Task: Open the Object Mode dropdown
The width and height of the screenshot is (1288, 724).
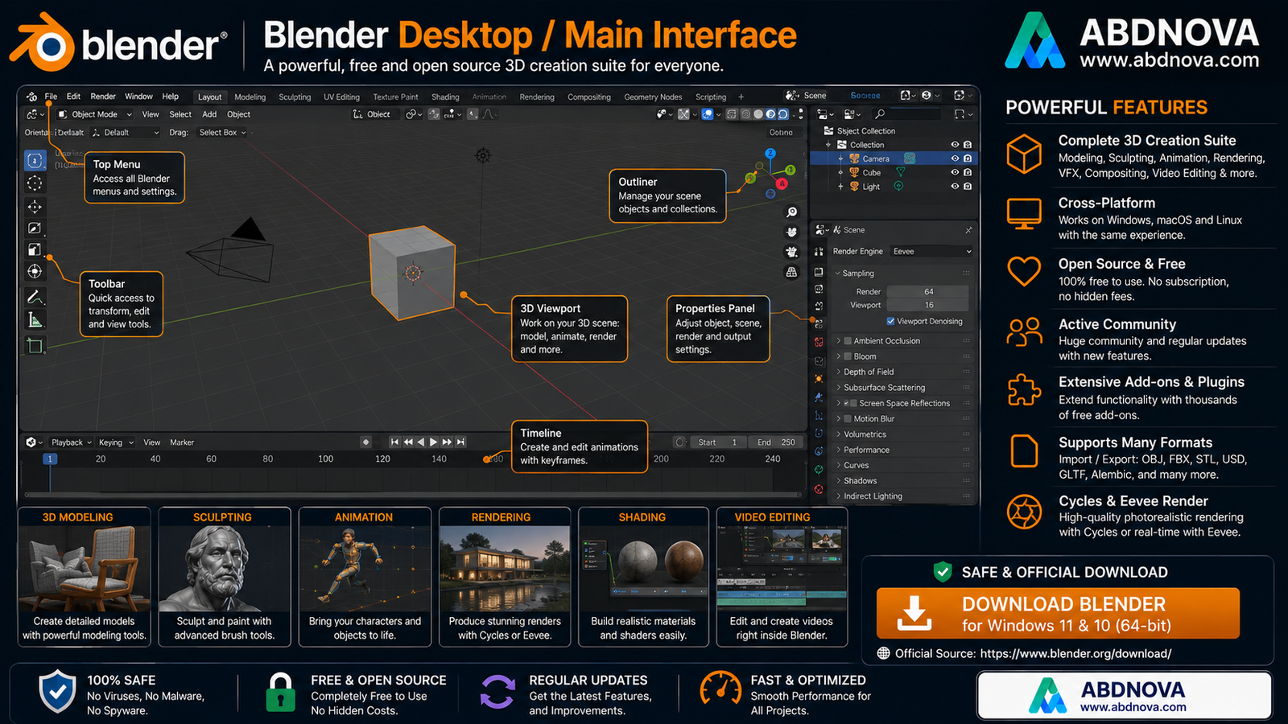Action: tap(95, 114)
